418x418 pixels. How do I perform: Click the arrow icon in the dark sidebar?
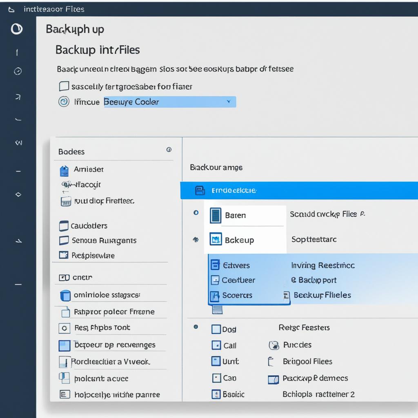click(18, 97)
